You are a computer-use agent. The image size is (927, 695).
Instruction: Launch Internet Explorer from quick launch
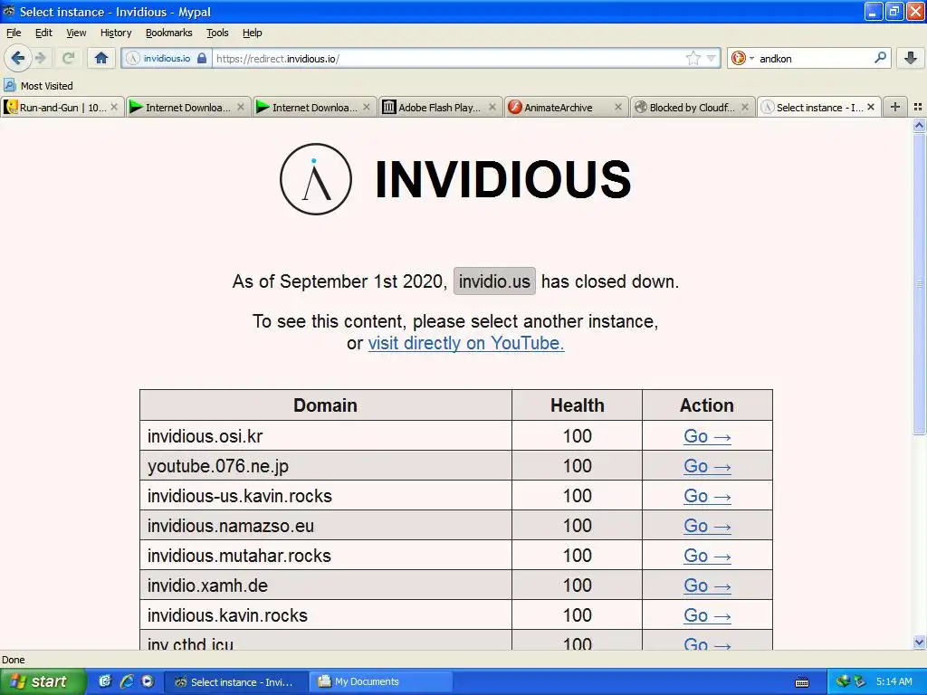click(x=127, y=681)
